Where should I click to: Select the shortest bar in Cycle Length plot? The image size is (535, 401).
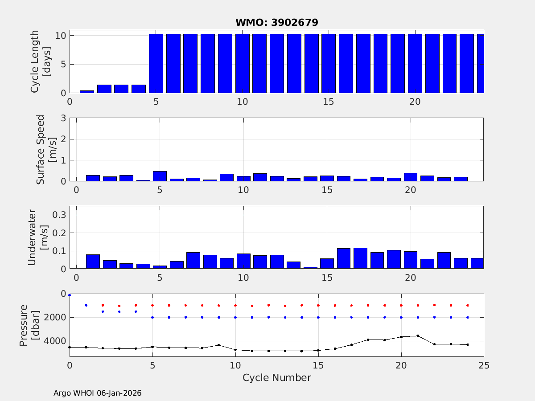(87, 91)
